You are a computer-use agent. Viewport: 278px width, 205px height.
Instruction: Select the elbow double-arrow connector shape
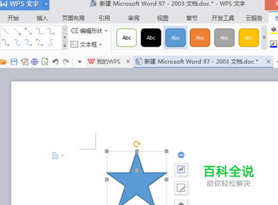coord(6,42)
